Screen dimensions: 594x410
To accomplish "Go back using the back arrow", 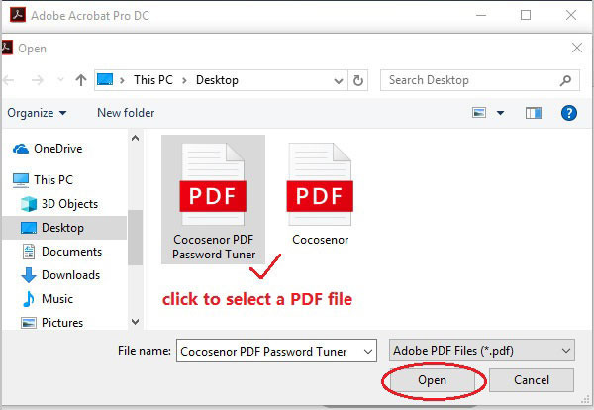I will click(x=8, y=80).
